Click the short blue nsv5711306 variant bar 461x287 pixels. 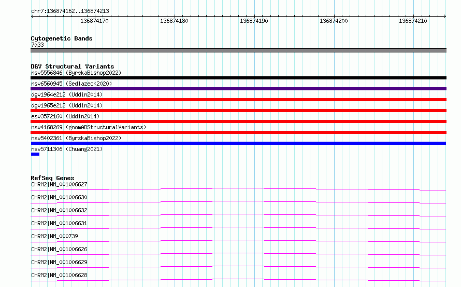[35, 154]
